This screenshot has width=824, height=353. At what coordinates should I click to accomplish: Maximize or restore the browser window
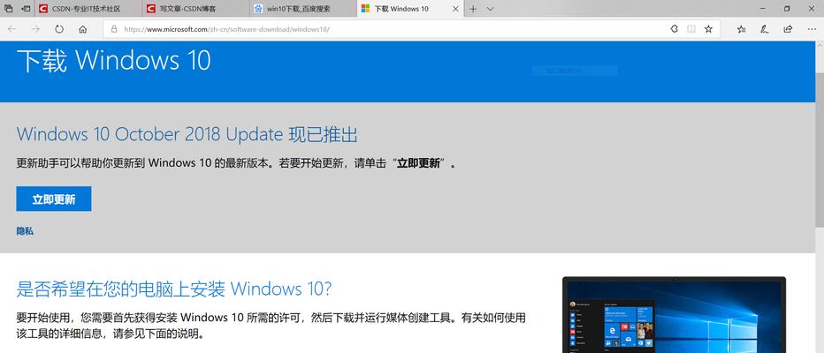pyautogui.click(x=787, y=9)
